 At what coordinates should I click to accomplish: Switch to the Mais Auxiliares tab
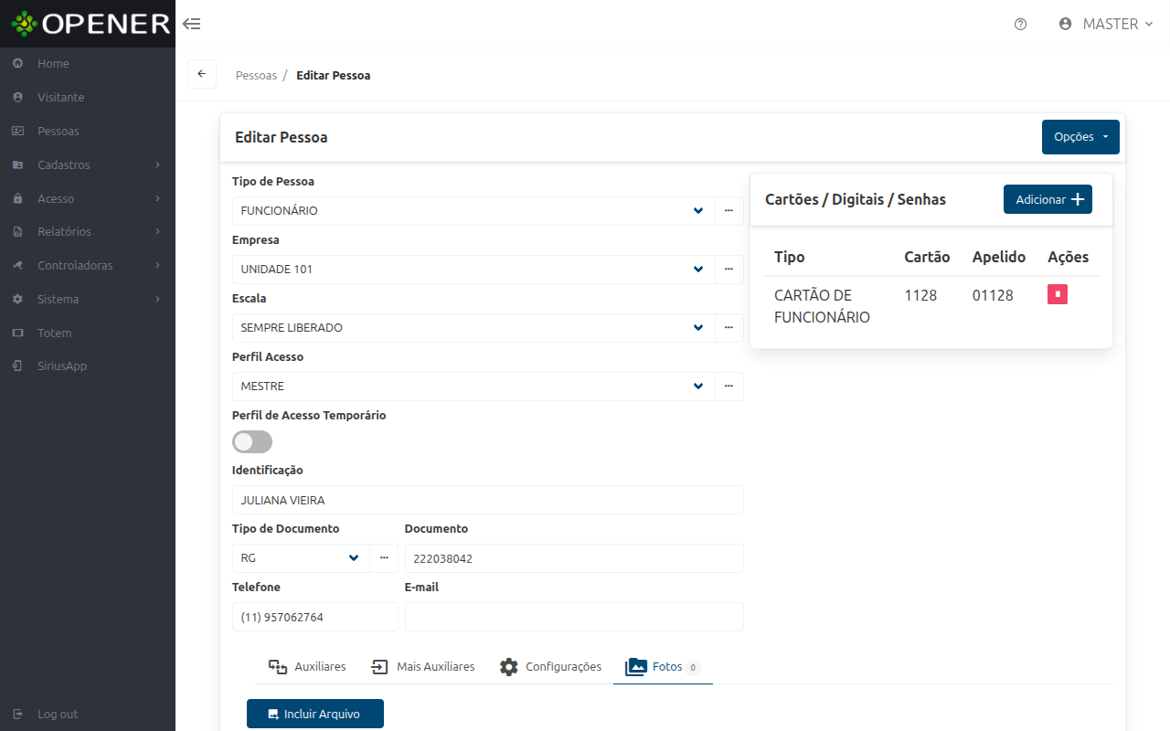click(x=422, y=667)
